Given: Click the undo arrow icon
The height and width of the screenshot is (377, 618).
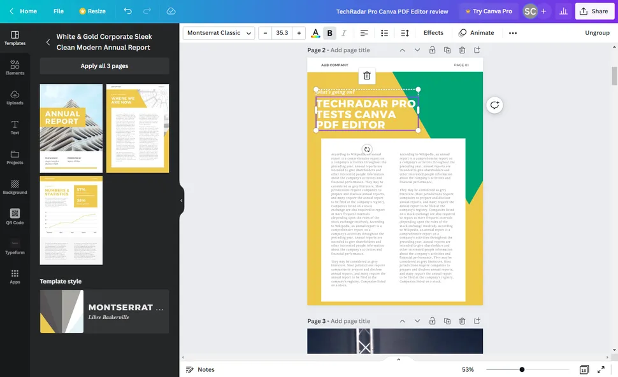Looking at the screenshot, I should (128, 11).
